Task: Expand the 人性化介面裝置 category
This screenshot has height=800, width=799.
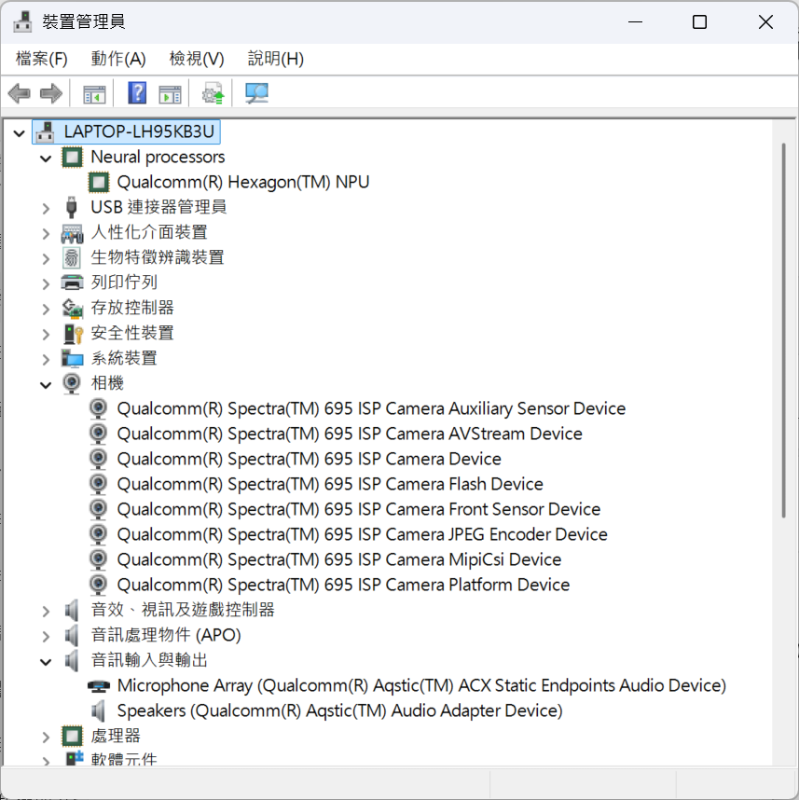Action: pyautogui.click(x=46, y=234)
